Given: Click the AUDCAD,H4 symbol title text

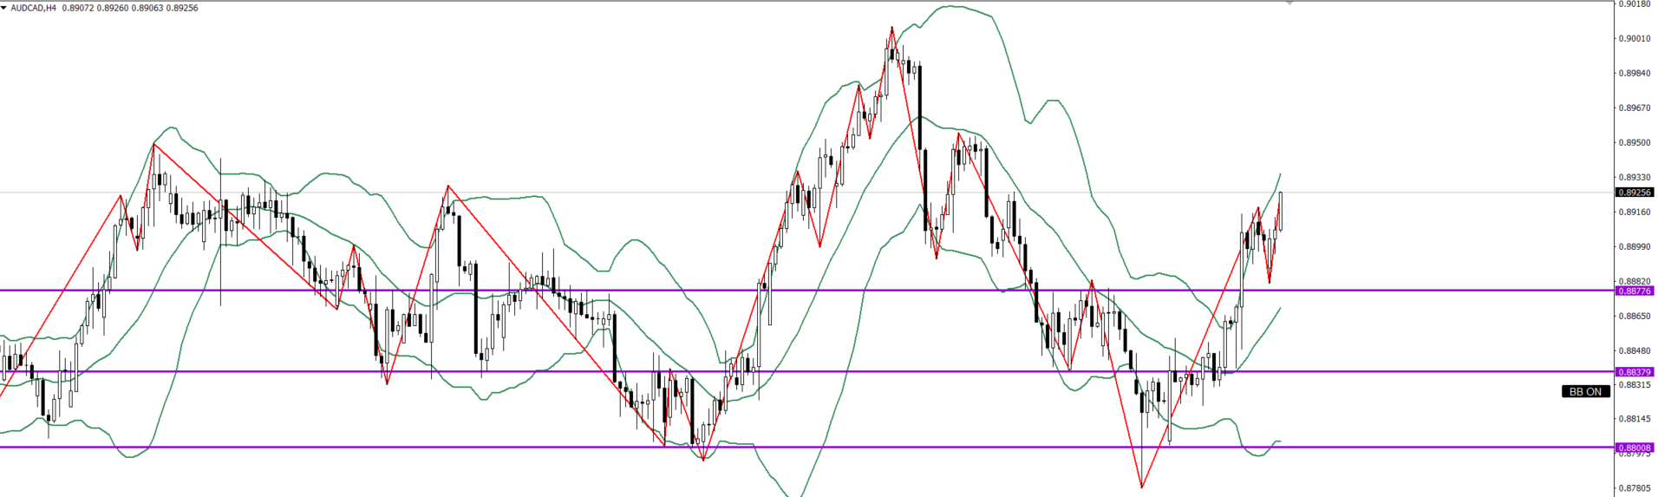Looking at the screenshot, I should 34,8.
